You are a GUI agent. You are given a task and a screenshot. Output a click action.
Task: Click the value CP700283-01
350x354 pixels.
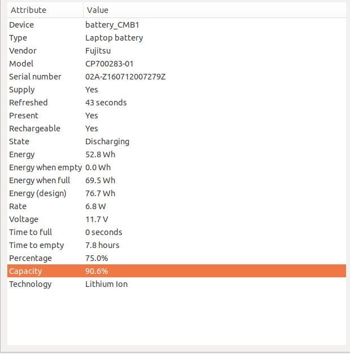(x=109, y=64)
